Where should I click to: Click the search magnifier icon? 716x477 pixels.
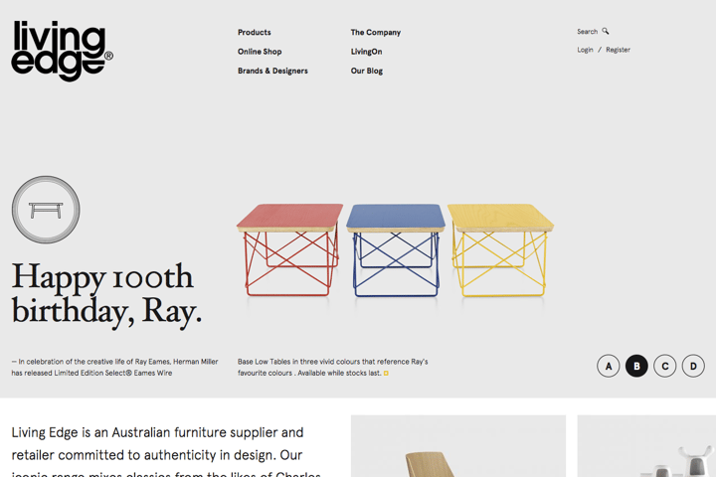pyautogui.click(x=605, y=31)
